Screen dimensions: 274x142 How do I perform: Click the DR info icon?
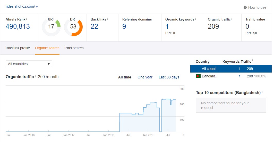76,19
